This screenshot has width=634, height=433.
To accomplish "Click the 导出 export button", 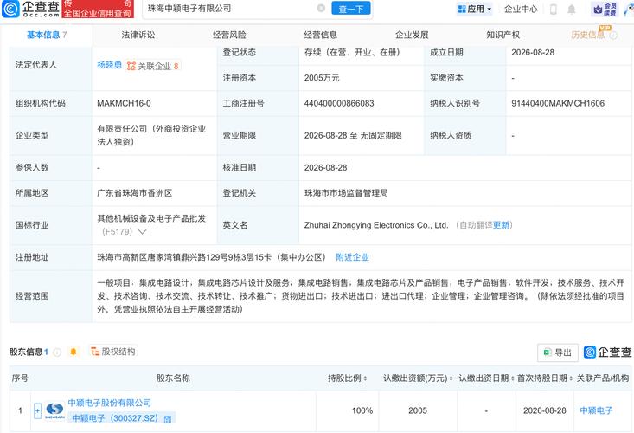I will pyautogui.click(x=558, y=352).
